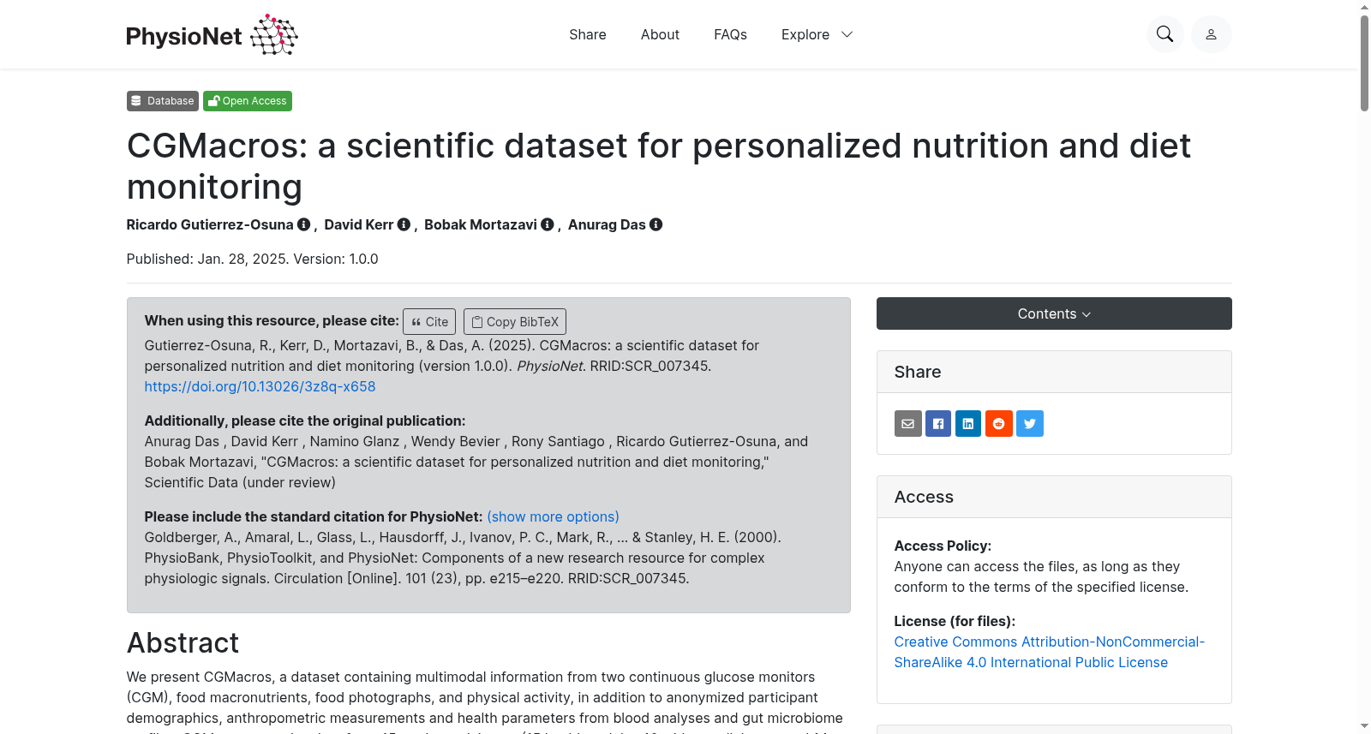Image resolution: width=1371 pixels, height=734 pixels.
Task: Share on Twitter icon
Action: pos(1030,424)
